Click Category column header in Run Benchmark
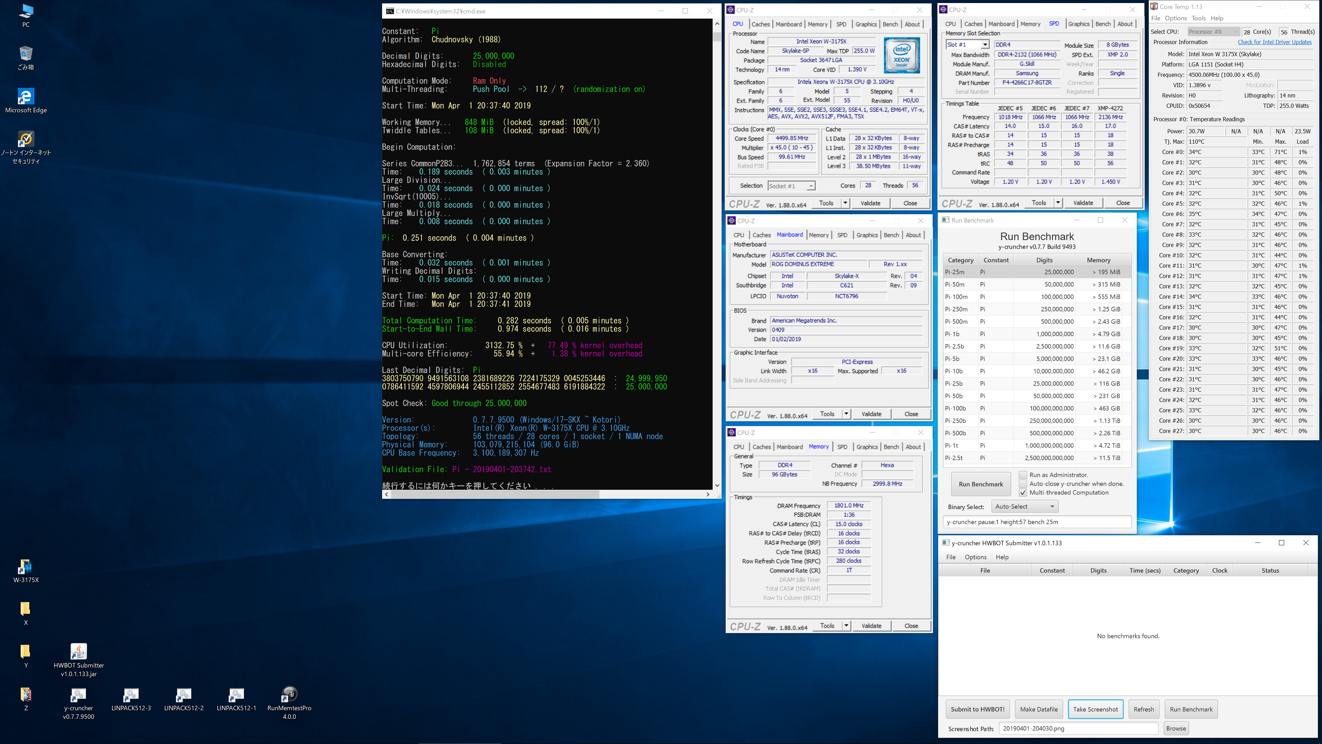1322x744 pixels. coord(960,260)
